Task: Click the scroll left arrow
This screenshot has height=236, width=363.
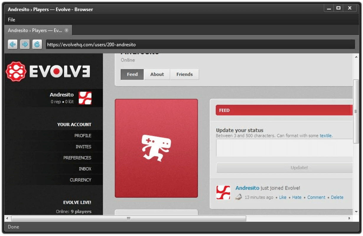Action: [x=7, y=218]
